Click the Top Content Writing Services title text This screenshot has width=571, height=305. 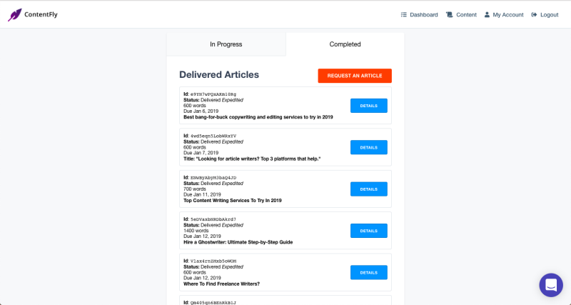point(233,201)
